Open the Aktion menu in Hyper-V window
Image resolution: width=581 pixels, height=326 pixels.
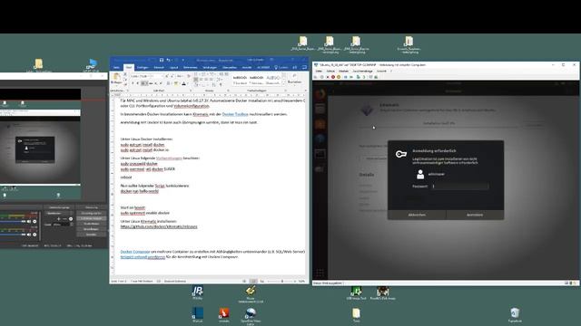[x=330, y=71]
